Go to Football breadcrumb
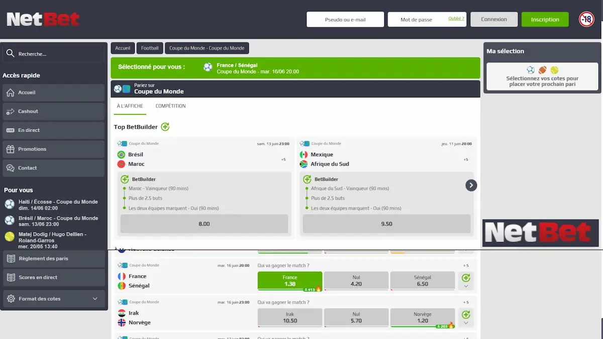Screen dimensions: 603x339 click(x=150, y=48)
